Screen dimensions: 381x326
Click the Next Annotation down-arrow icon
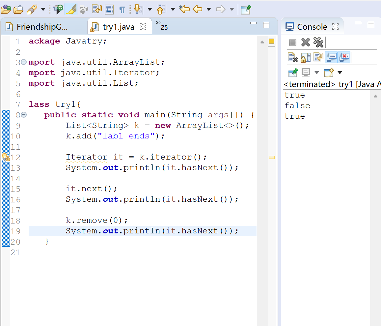click(138, 10)
